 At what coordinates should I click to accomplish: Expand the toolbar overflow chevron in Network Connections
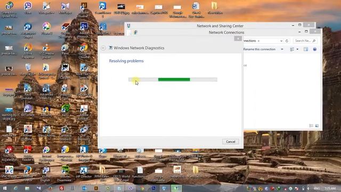282,49
